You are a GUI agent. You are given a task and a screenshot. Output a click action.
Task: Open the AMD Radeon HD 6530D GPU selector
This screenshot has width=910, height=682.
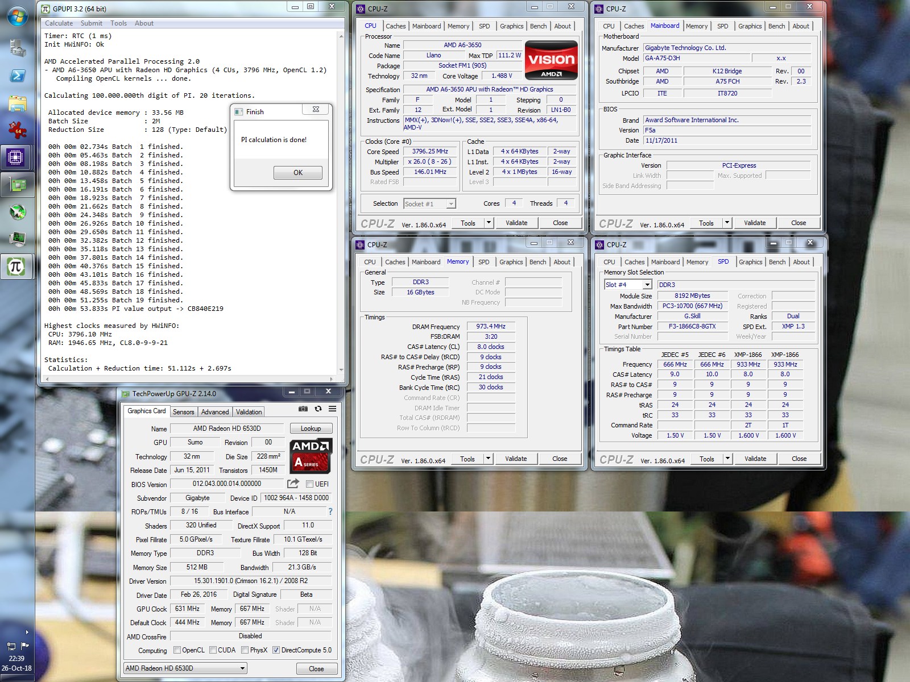pyautogui.click(x=185, y=668)
